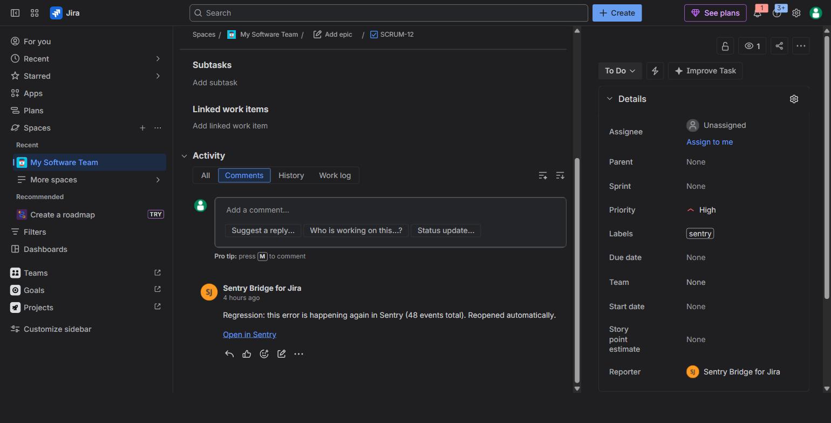Configure Details with the gear icon

pyautogui.click(x=794, y=99)
